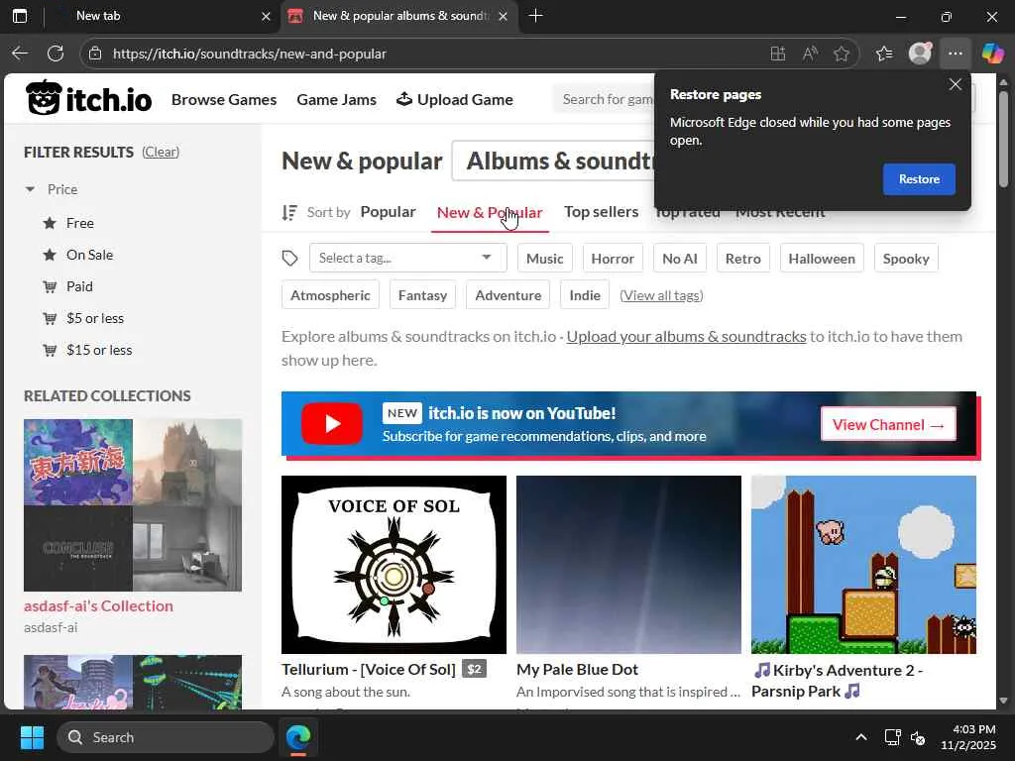Filter by Free price
Screen dimensions: 1015x761
click(x=79, y=223)
